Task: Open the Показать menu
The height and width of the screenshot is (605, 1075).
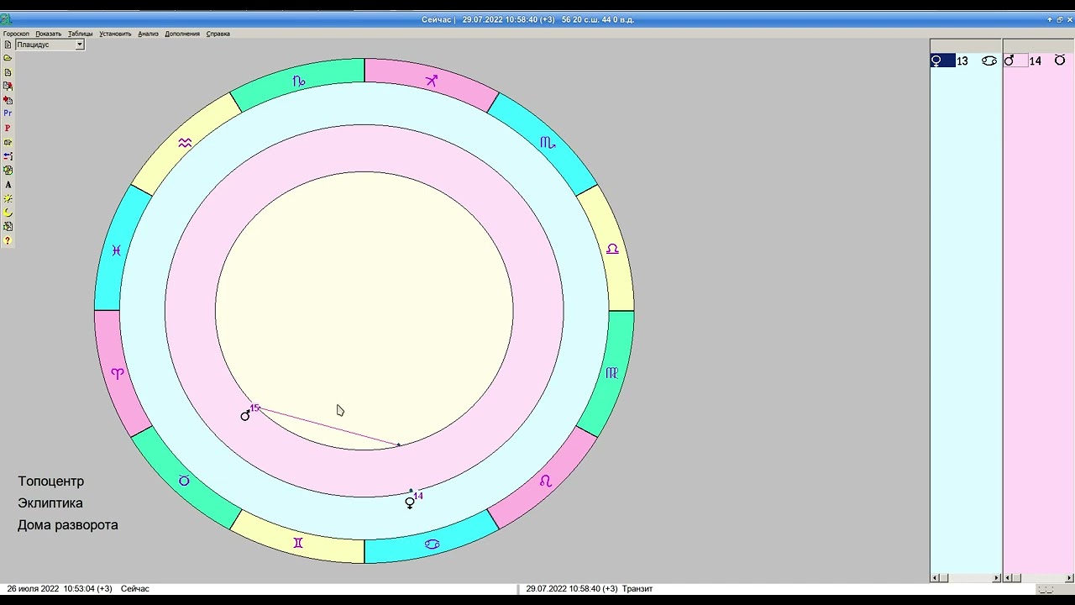Action: 49,34
